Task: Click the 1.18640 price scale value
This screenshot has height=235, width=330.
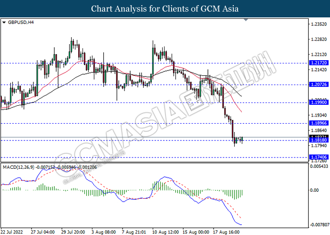Action: 319,130
